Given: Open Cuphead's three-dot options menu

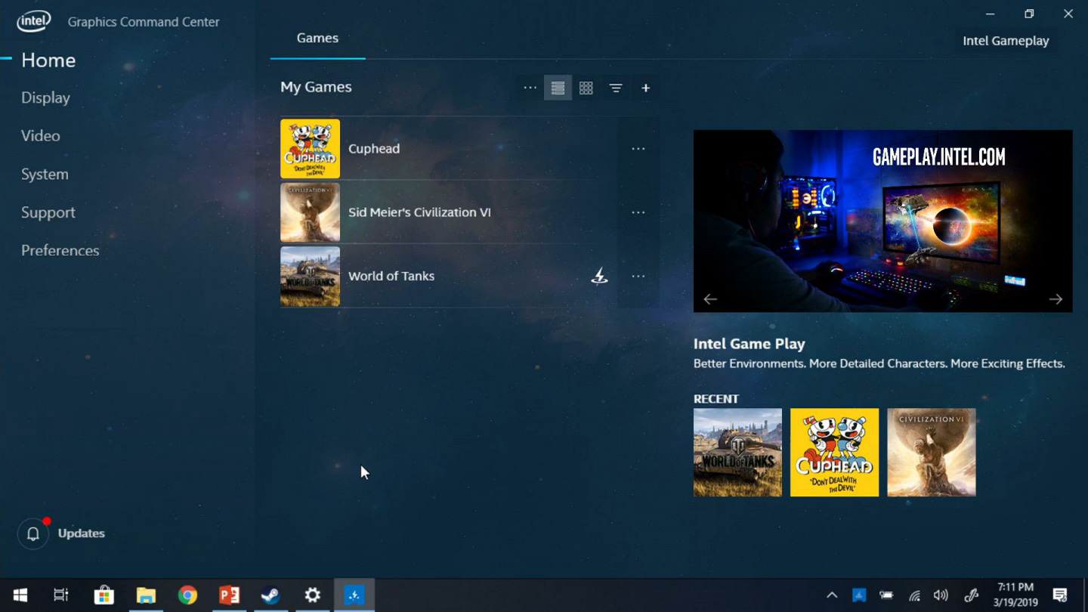Looking at the screenshot, I should coord(638,149).
